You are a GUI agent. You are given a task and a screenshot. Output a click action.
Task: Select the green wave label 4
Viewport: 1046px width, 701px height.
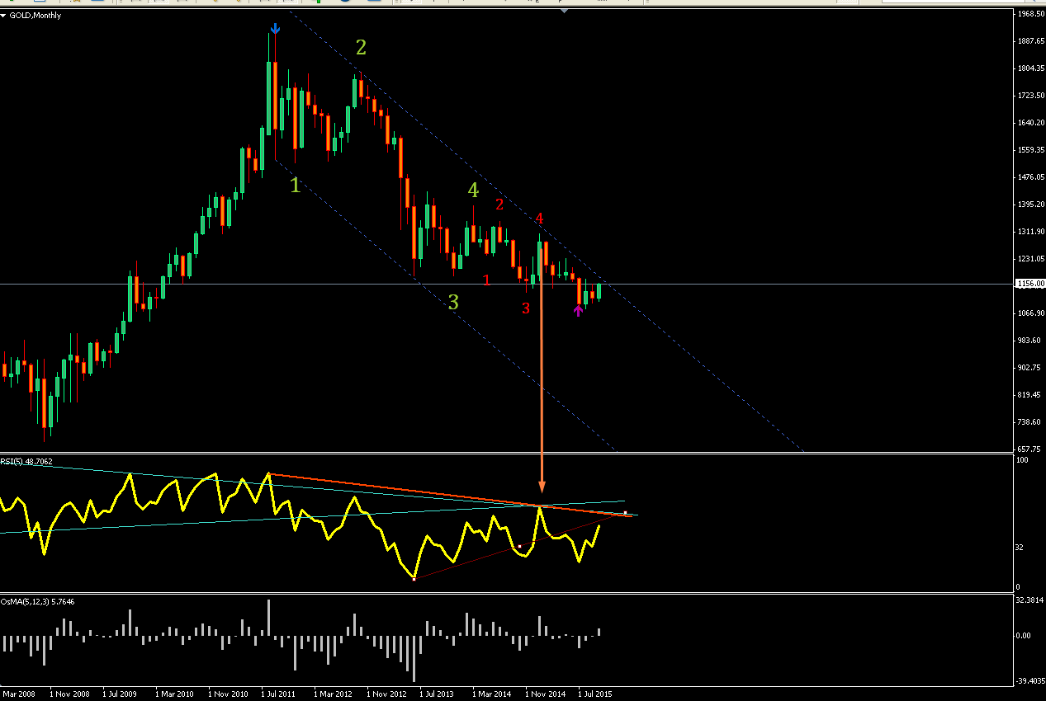point(473,191)
